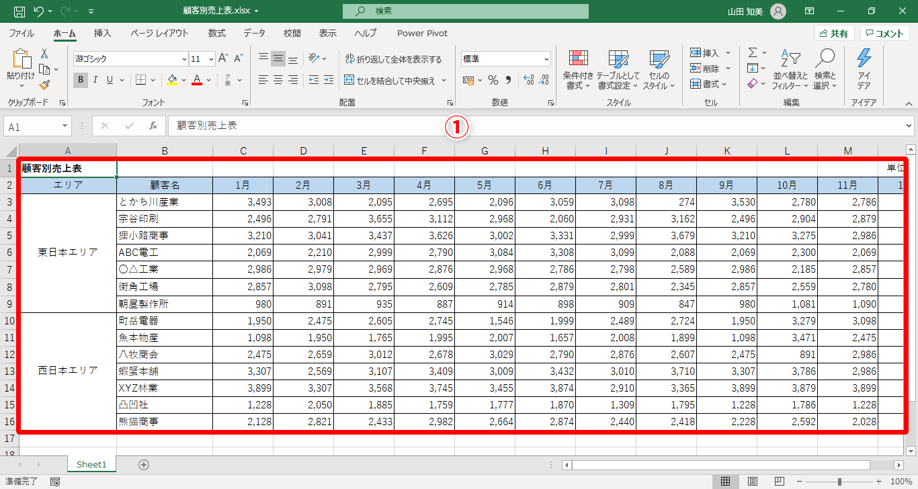The height and width of the screenshot is (489, 918).
Task: Open Cell Styles (セルのスタイル)
Action: [659, 70]
